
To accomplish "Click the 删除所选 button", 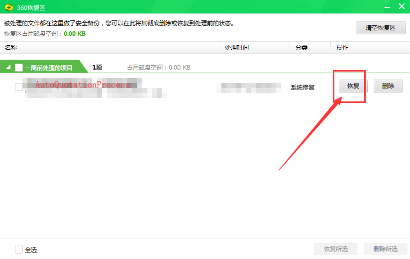I will [385, 249].
